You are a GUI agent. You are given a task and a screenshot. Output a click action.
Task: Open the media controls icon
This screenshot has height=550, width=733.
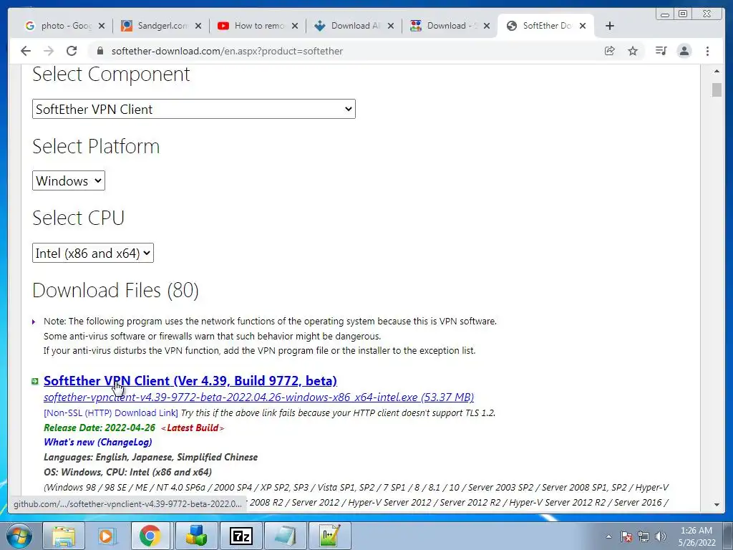tap(661, 51)
